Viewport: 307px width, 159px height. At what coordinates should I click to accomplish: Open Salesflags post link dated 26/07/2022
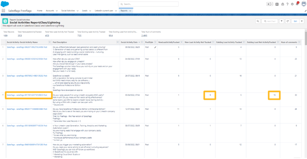[27, 75]
